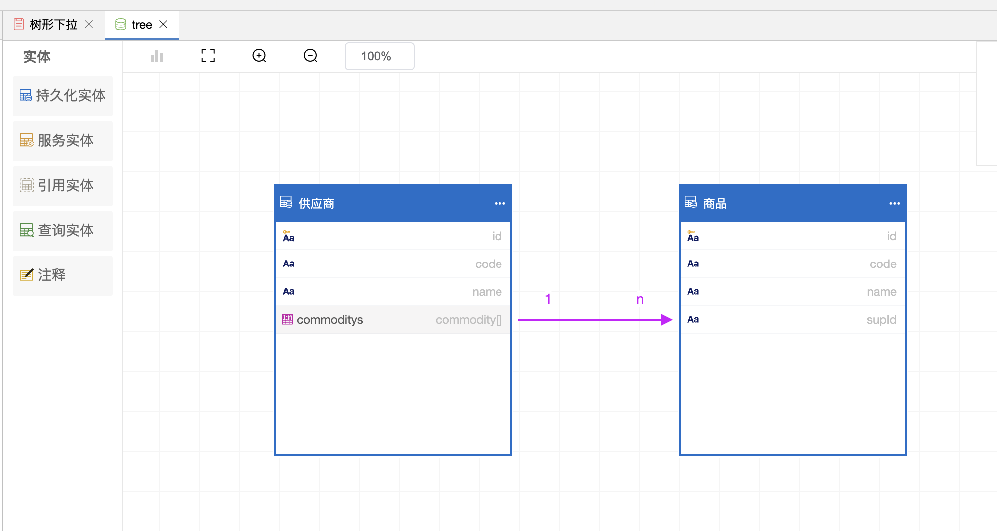This screenshot has height=531, width=997.
Task: Click the bar chart icon in toolbar
Action: (x=157, y=56)
